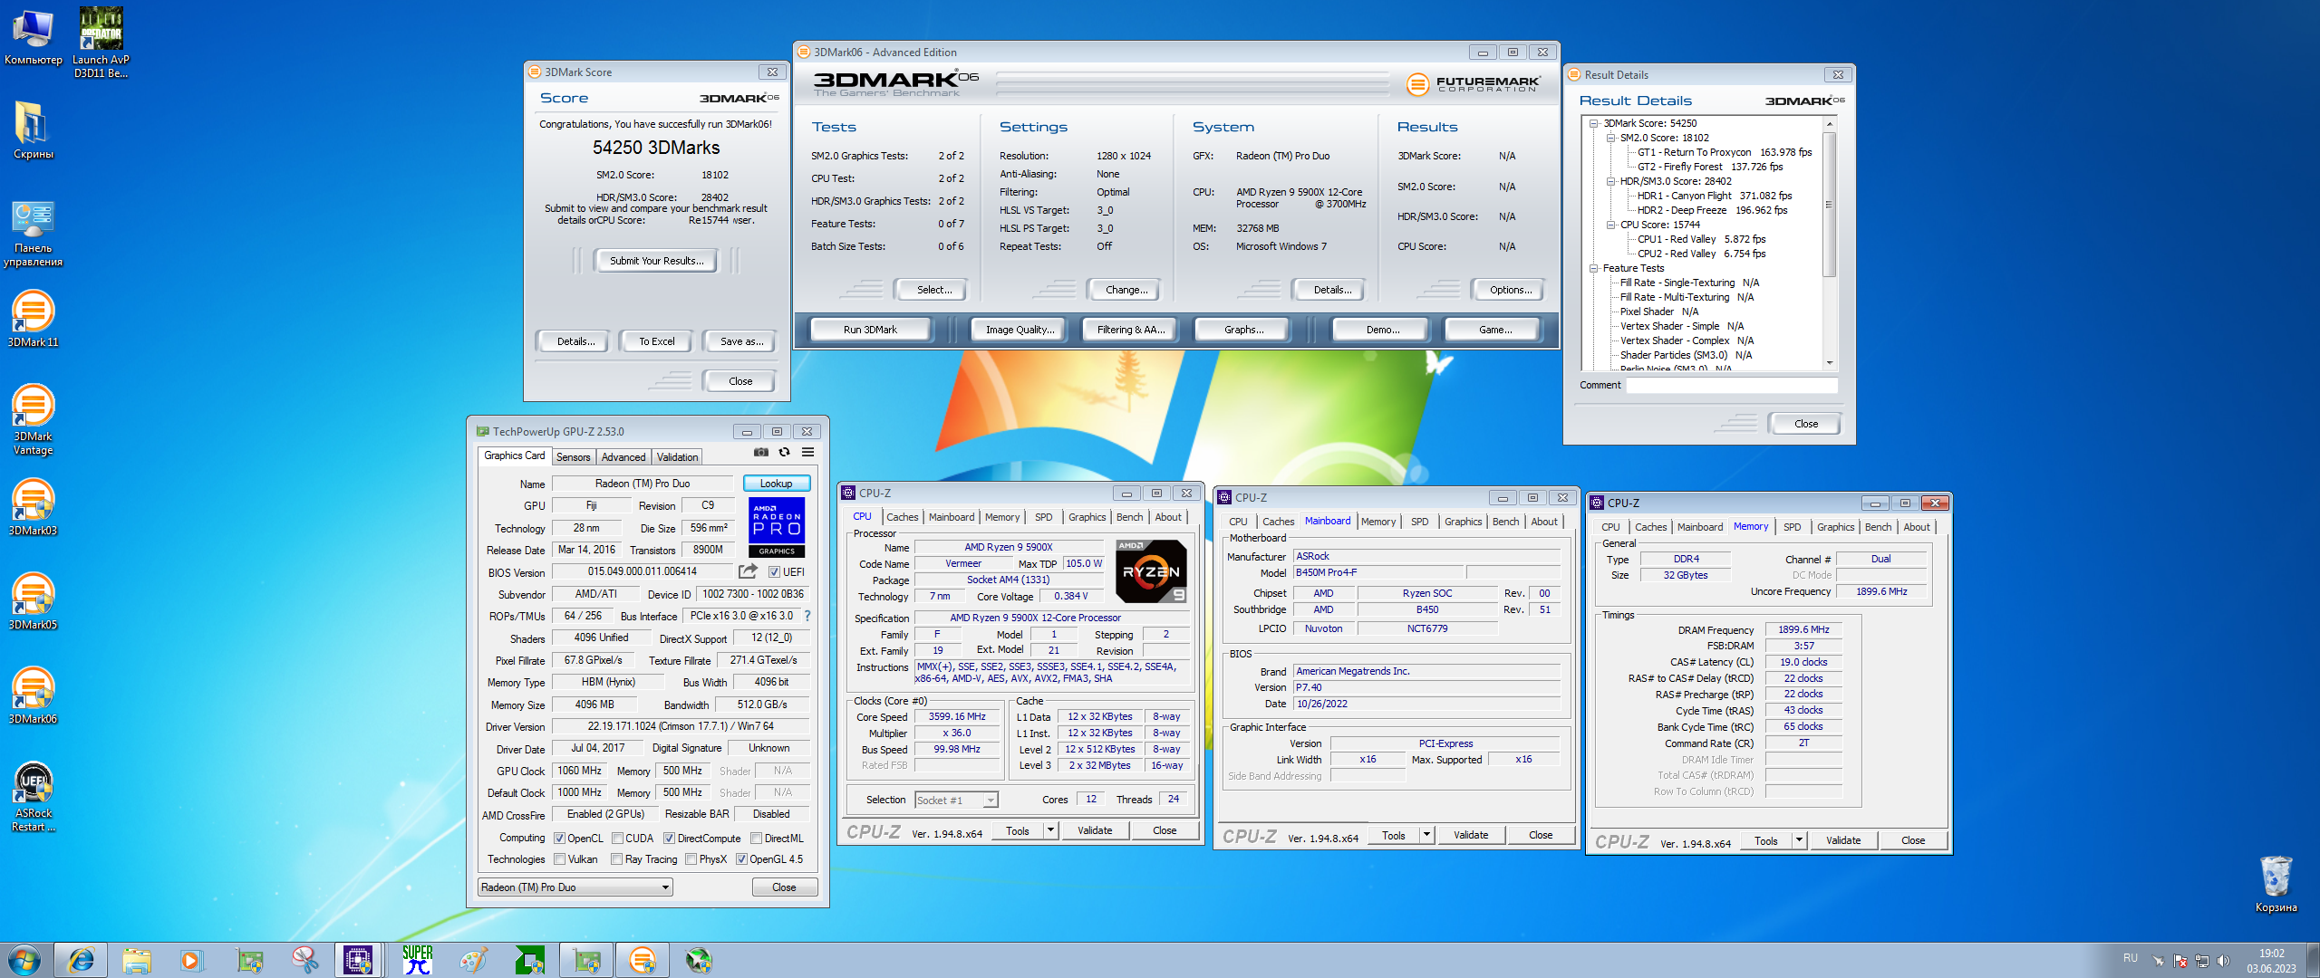Click the To Excel button in 3DMark Score

(656, 341)
